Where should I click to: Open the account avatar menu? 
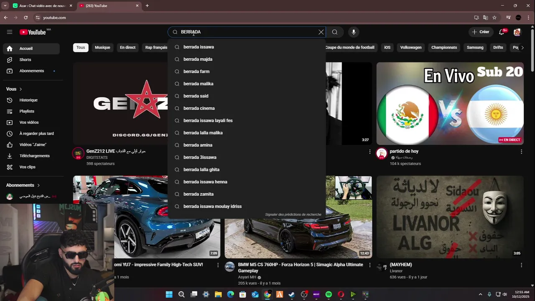[517, 32]
